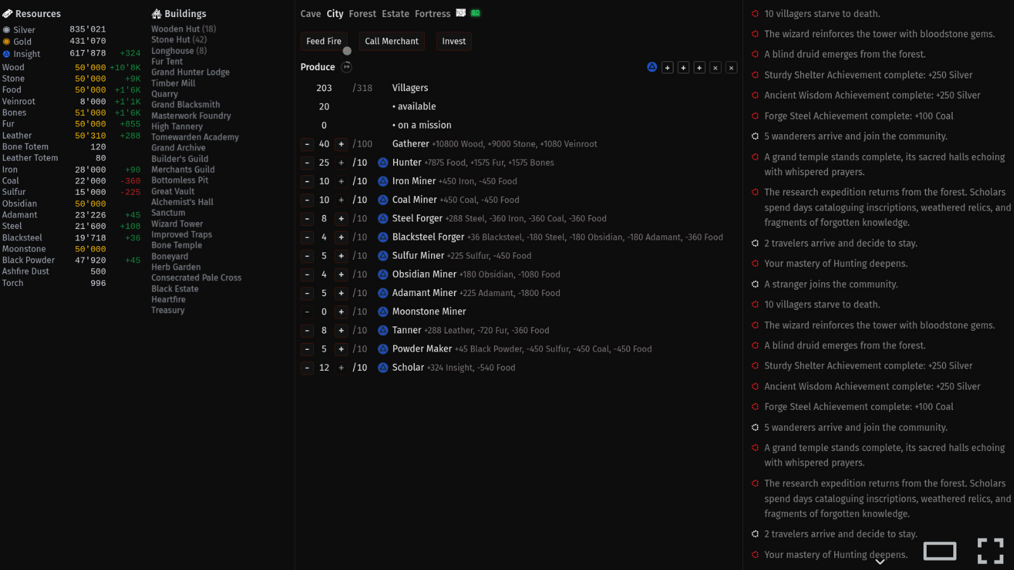1014x570 pixels.
Task: Toggle fullscreen with corner brackets icon
Action: pos(991,551)
